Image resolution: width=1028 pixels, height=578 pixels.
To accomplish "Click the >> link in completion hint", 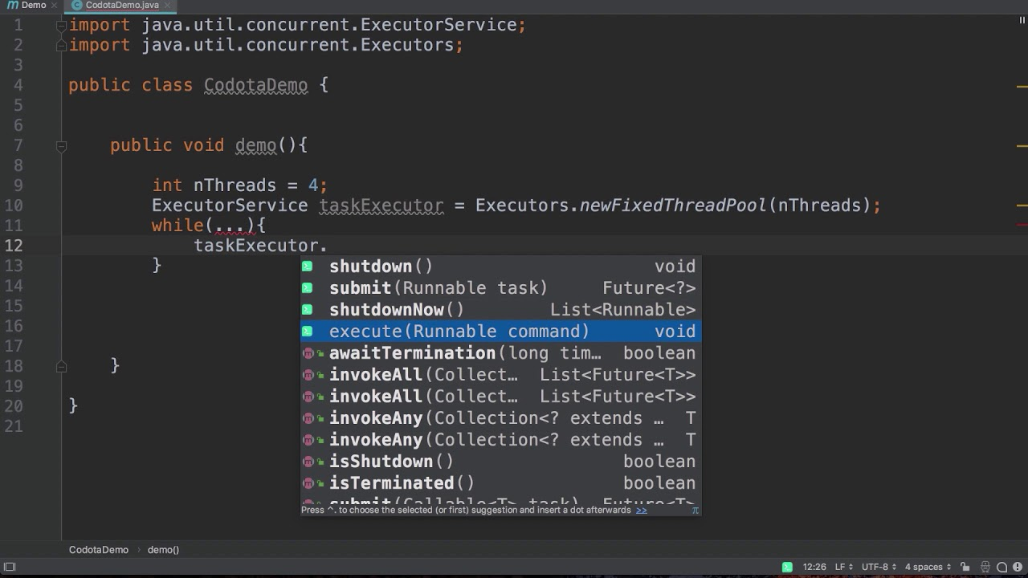I will (x=641, y=510).
